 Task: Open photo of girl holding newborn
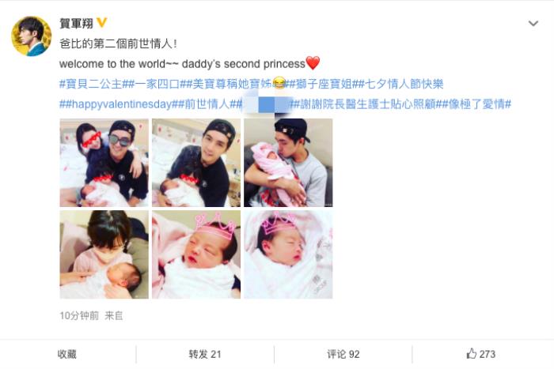(104, 254)
